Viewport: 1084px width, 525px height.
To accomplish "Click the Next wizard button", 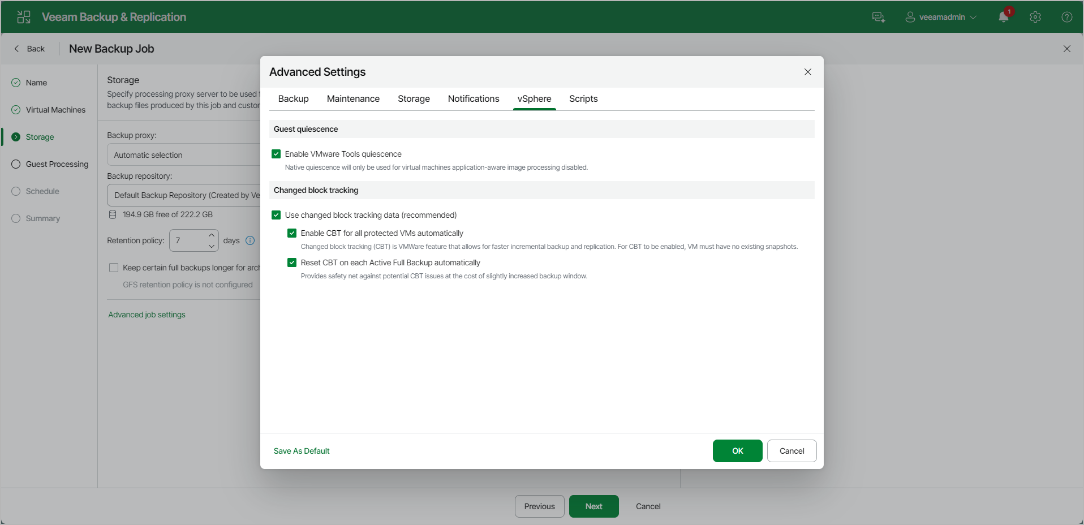I will (593, 506).
